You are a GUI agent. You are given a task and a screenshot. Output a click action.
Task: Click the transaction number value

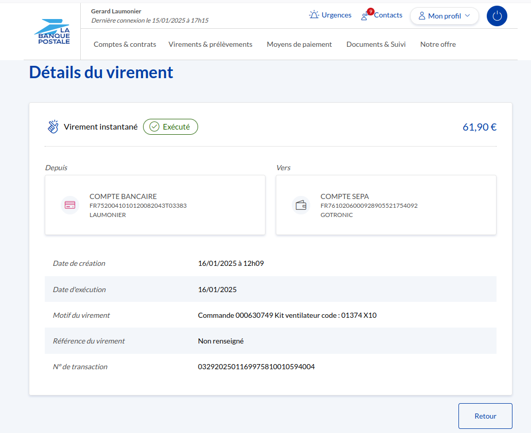256,367
